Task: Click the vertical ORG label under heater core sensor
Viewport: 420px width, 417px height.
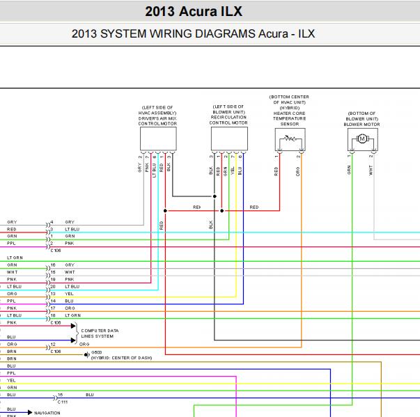Action: coord(297,171)
